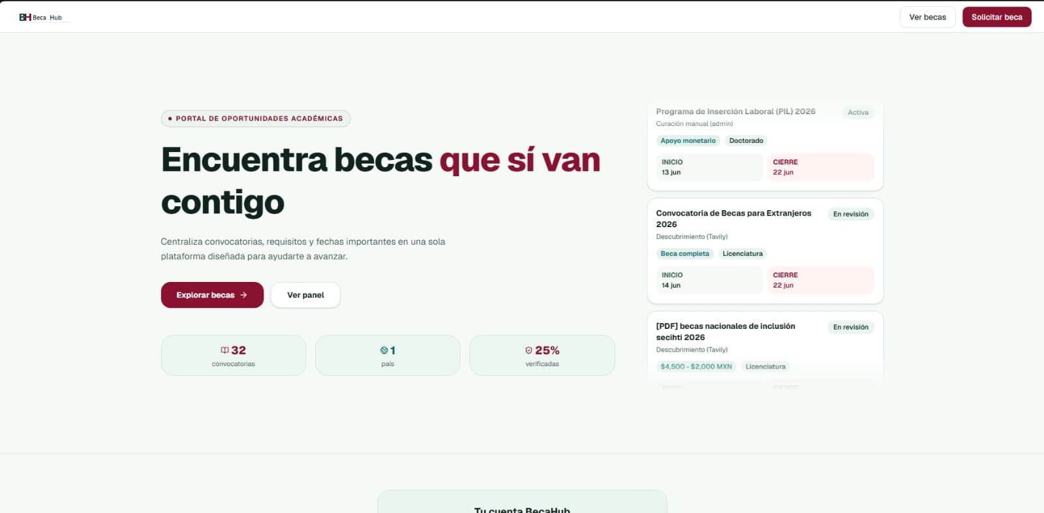Image resolution: width=1044 pixels, height=513 pixels.
Task: Click Curación manual (admin) text
Action: point(694,123)
